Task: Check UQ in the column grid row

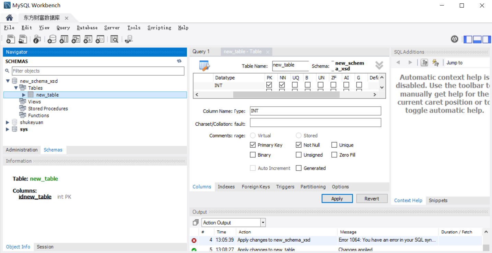Action: click(295, 85)
